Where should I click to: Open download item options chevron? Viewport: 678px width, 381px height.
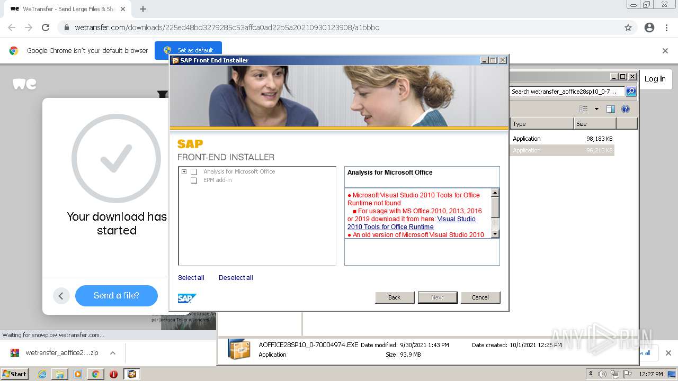pyautogui.click(x=113, y=353)
